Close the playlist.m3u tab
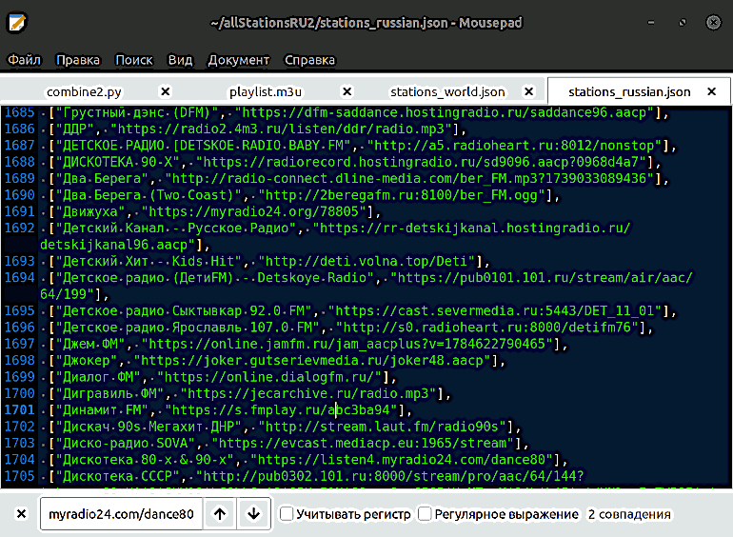 (347, 91)
